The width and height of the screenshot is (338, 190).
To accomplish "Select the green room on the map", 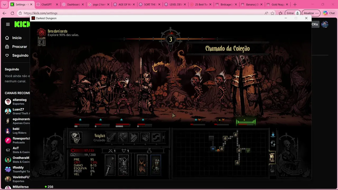I will 248,150.
